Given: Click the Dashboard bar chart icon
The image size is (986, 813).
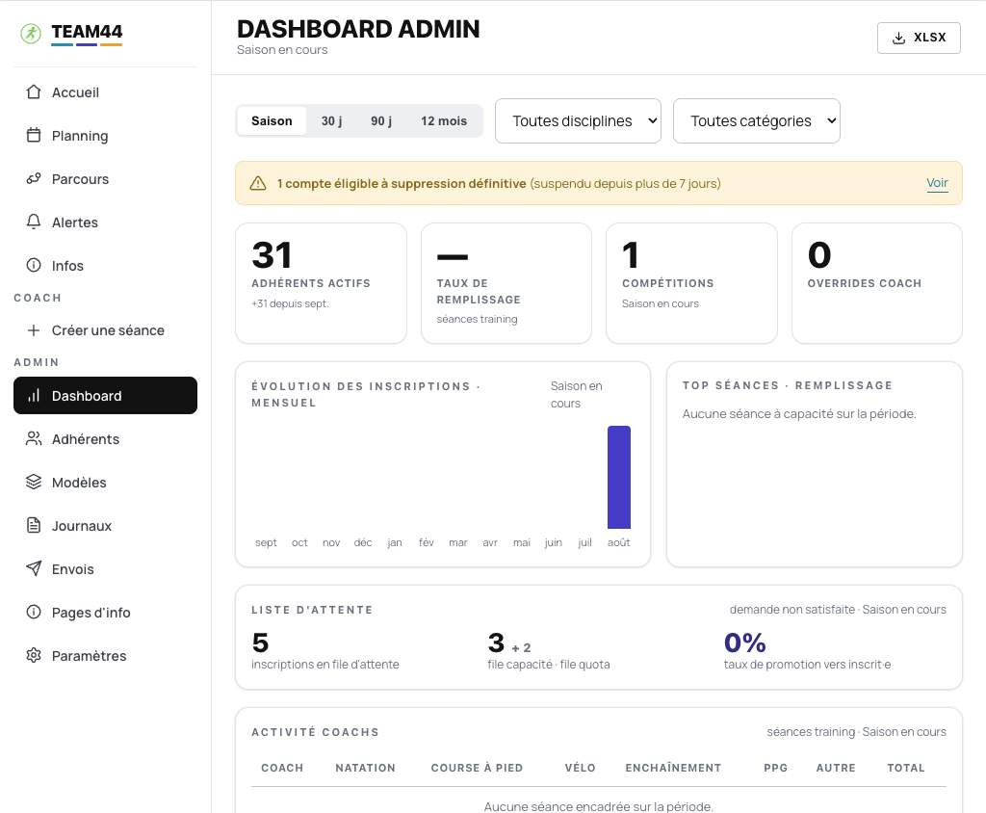Looking at the screenshot, I should tap(34, 395).
